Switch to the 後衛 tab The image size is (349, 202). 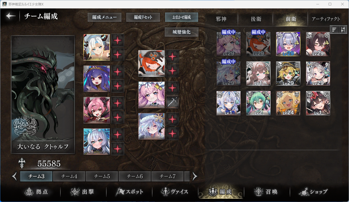click(256, 19)
